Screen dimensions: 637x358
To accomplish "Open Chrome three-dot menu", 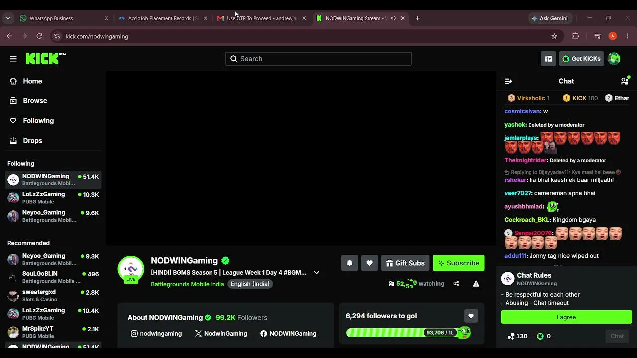I will 628,36.
